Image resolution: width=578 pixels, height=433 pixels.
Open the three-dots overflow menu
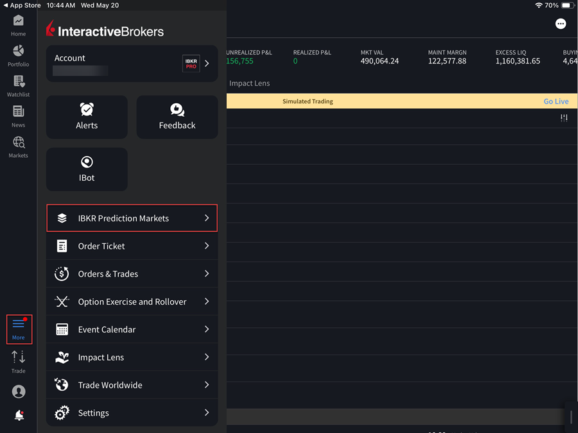pos(560,24)
